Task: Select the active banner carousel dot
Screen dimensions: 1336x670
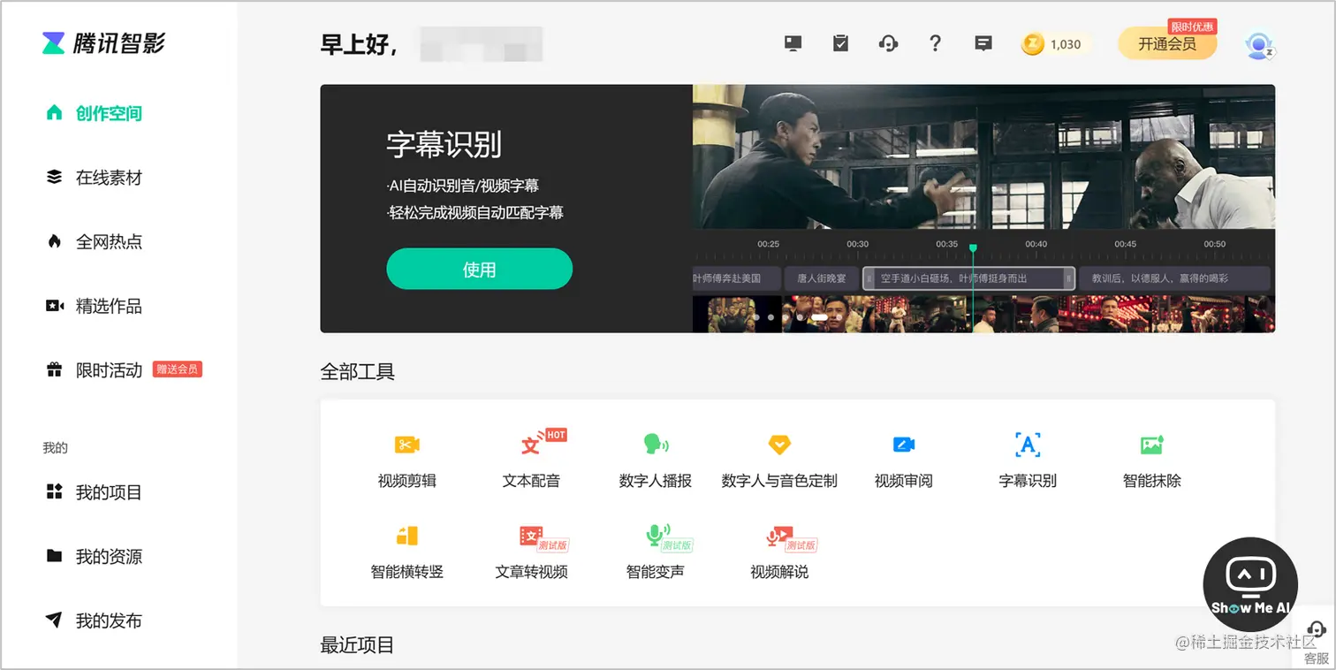Action: pyautogui.click(x=820, y=316)
